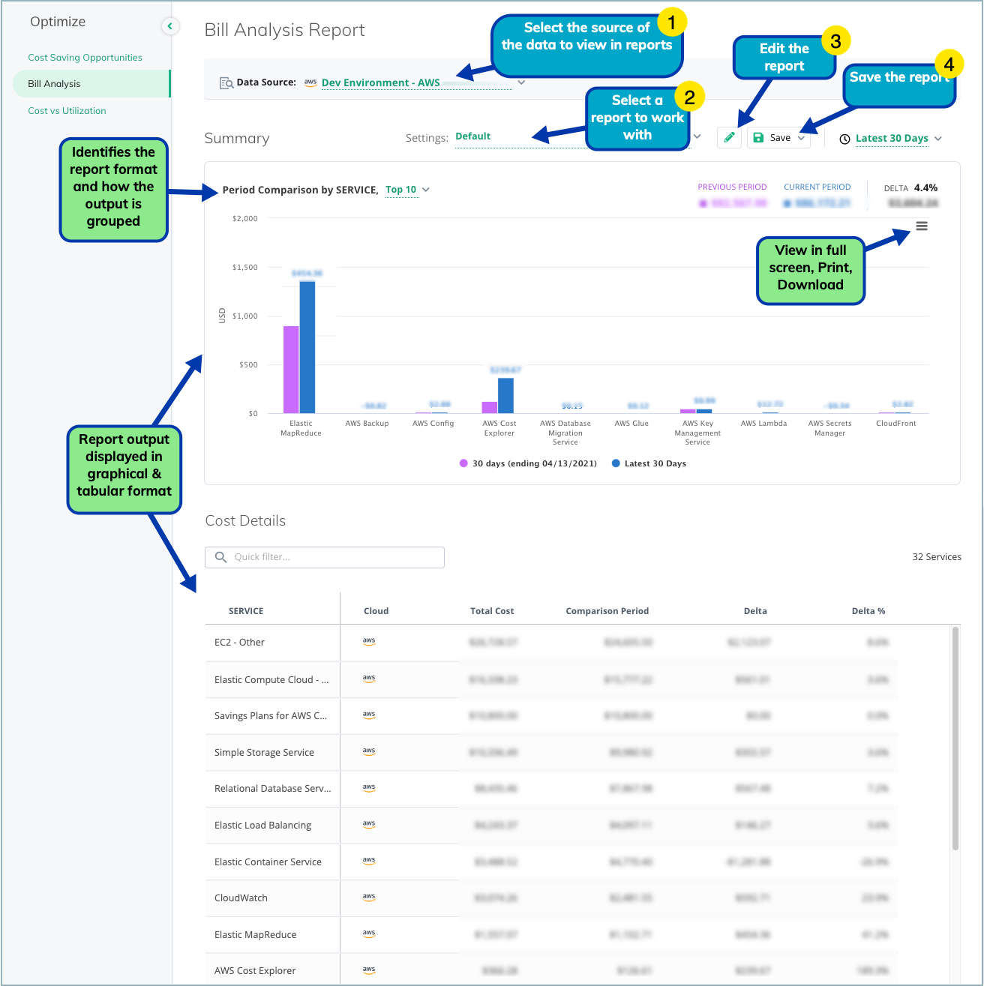Select Elastic Compute Cloud row

551,679
